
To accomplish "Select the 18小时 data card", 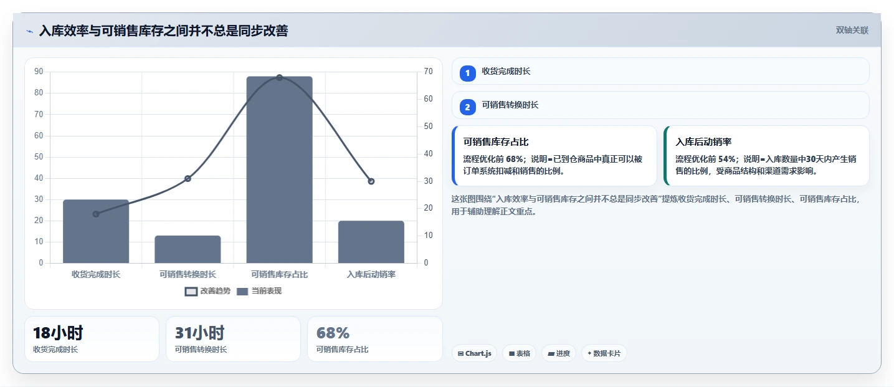I will (92, 339).
